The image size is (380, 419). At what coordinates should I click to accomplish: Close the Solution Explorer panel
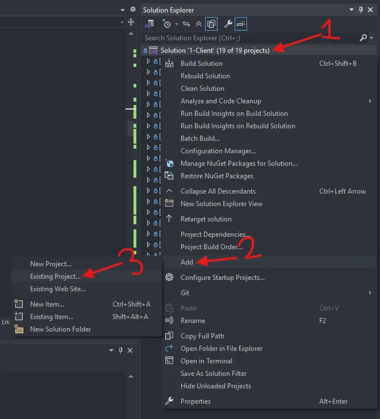point(370,10)
